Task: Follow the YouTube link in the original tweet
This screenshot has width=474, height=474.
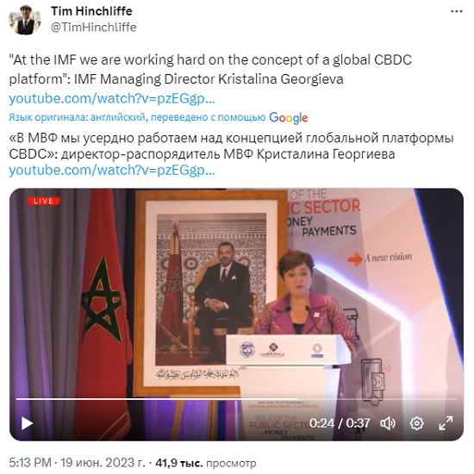Action: [x=112, y=98]
